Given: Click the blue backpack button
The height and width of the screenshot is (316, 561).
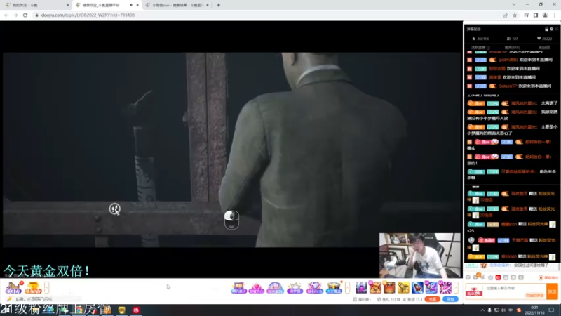Looking at the screenshot, I should (450, 299).
